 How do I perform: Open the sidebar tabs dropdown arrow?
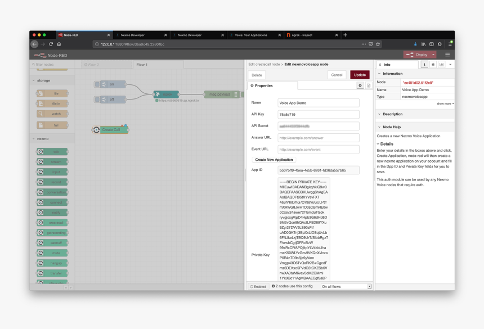(450, 65)
